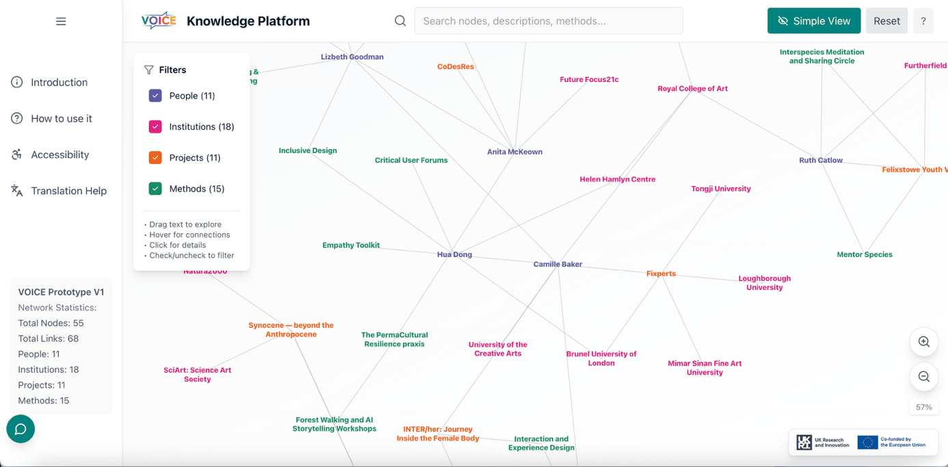
Task: Click INTER/her: Journey Inside the Female Body
Action: coord(438,433)
